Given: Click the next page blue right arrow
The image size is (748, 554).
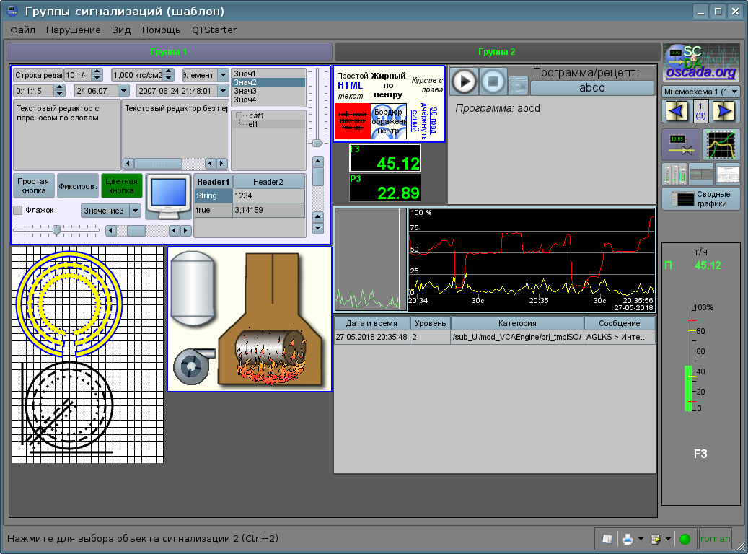Looking at the screenshot, I should [726, 112].
